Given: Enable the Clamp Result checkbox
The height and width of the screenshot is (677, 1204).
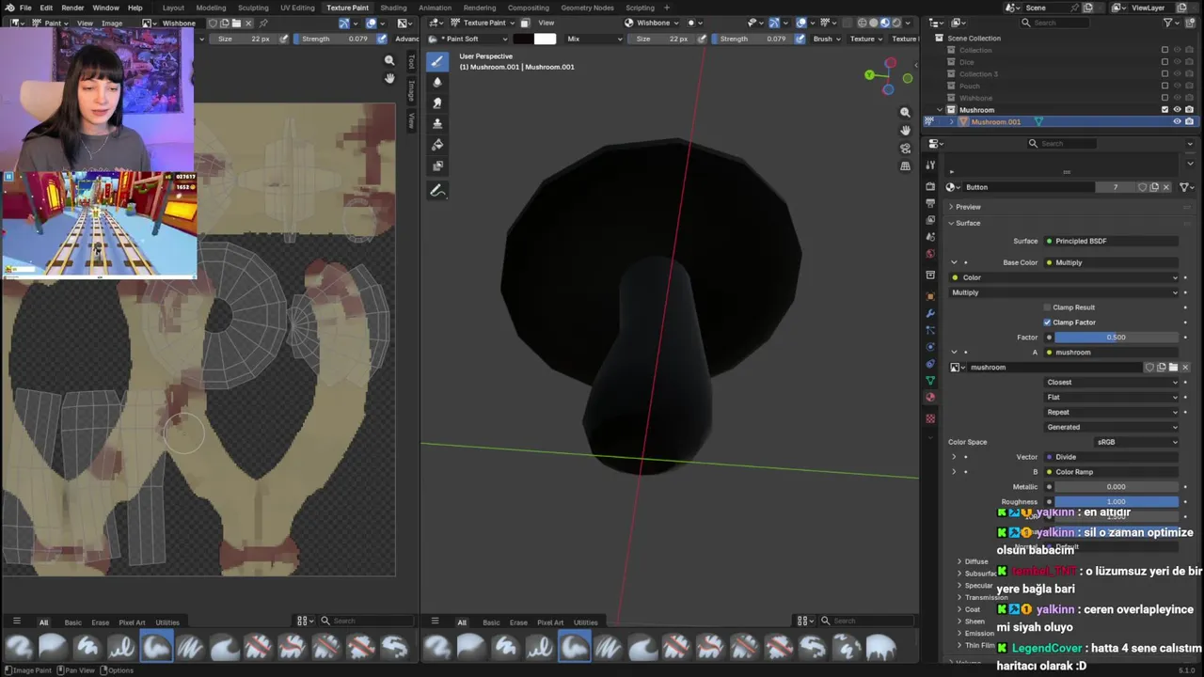Looking at the screenshot, I should (x=1047, y=307).
